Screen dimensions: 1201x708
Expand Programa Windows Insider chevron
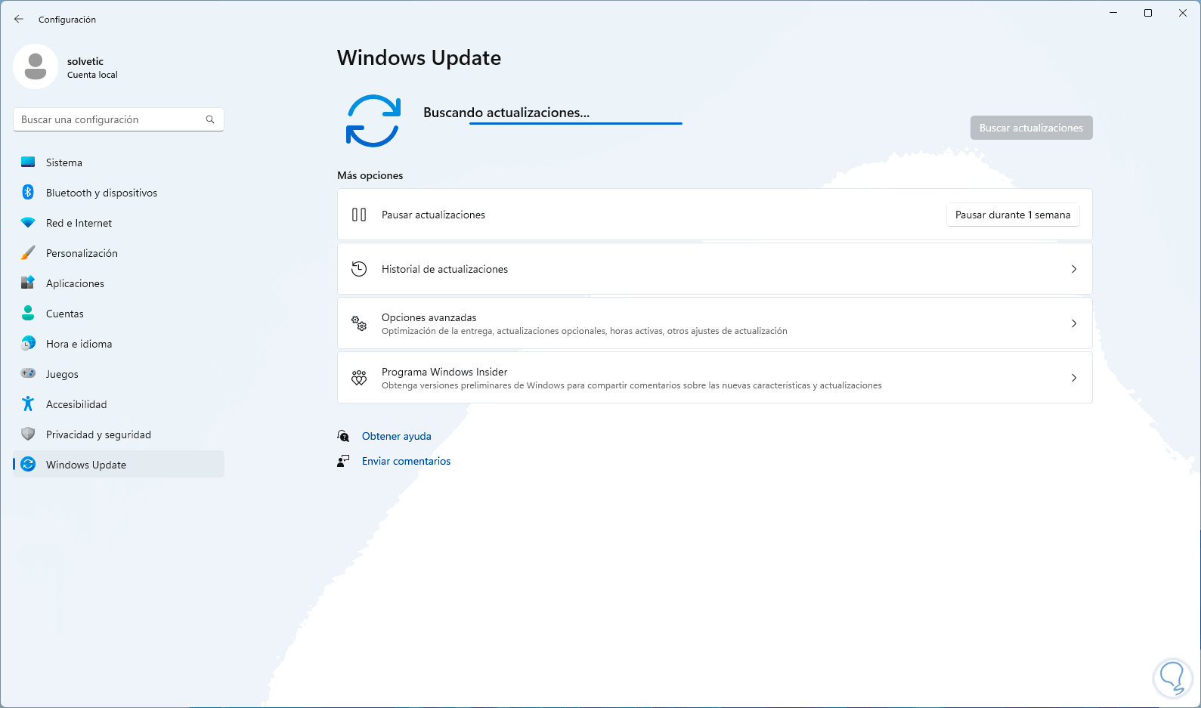1074,378
